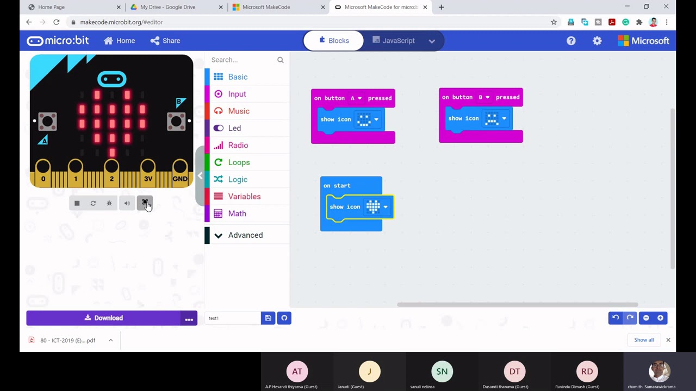Click the toolbox search field
This screenshot has width=696, height=391.
pos(242,60)
